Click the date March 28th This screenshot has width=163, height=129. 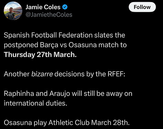click(x=110, y=122)
